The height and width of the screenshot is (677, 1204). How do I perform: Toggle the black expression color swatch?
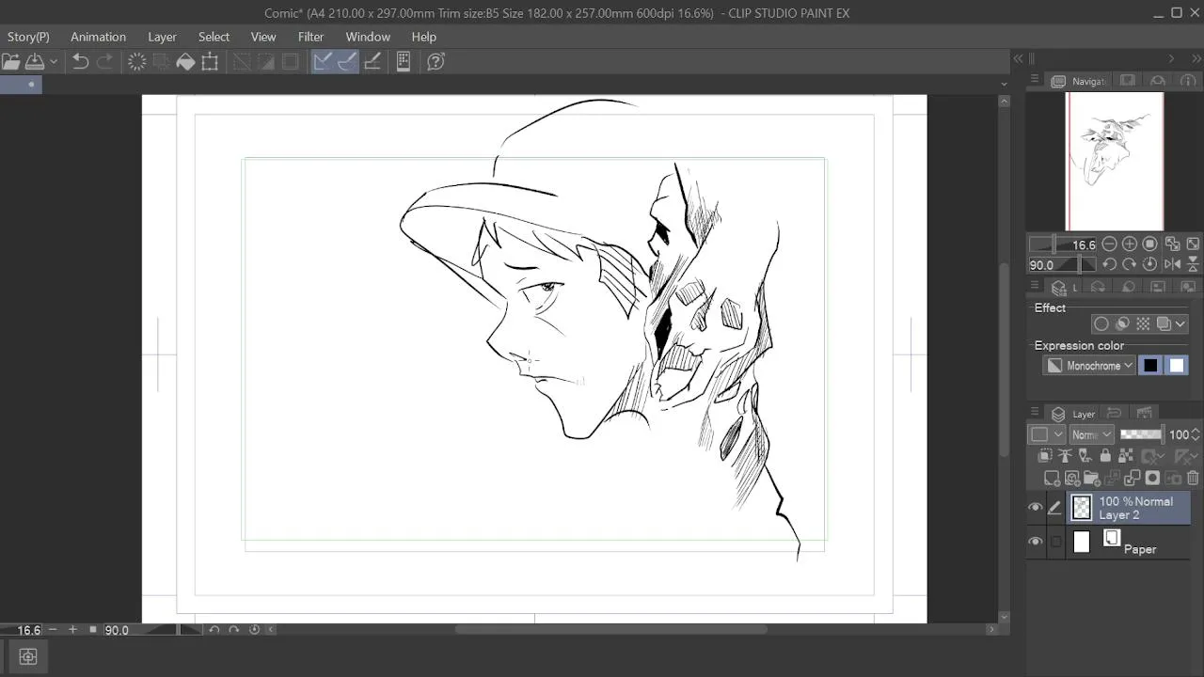(x=1150, y=366)
